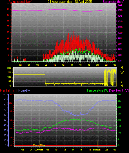
Task: Click the "1025" barometer scale value
Action: point(120,5)
